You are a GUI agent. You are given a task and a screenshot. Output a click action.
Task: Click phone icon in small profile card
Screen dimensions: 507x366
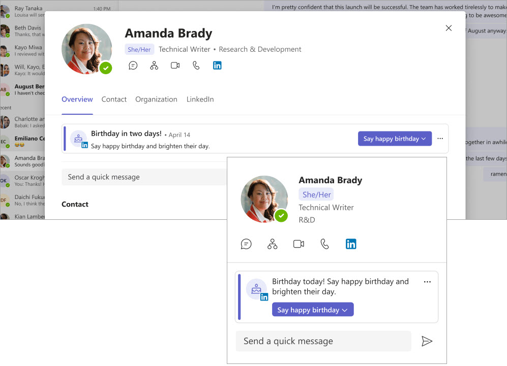pos(324,244)
